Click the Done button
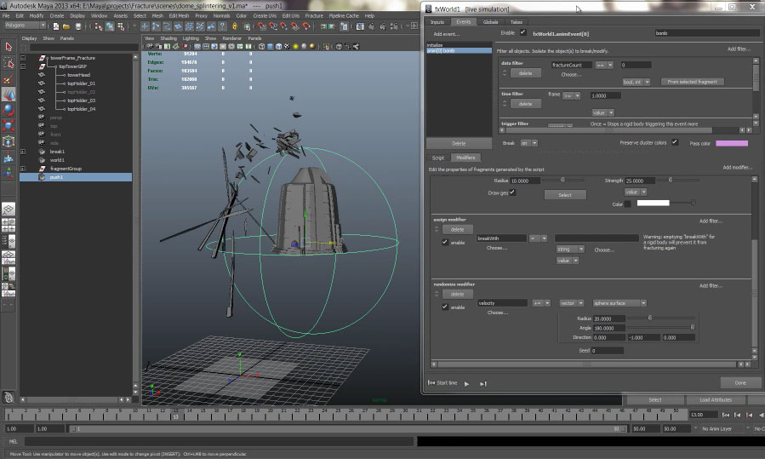 click(740, 383)
